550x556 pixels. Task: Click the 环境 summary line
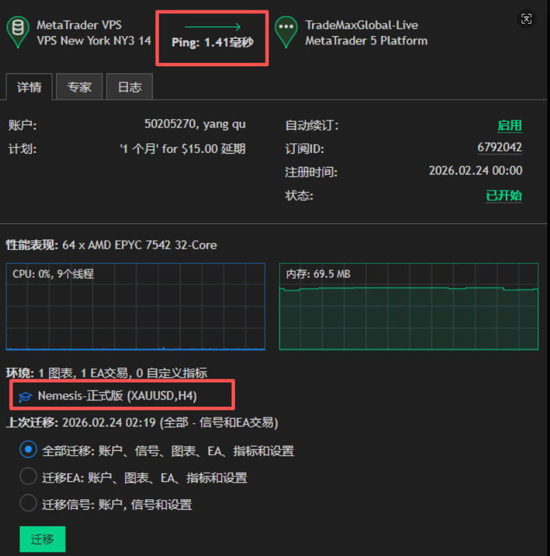coord(107,373)
